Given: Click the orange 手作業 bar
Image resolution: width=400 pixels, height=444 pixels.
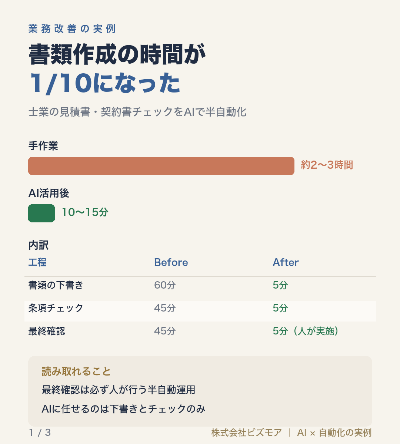Looking at the screenshot, I should point(161,166).
